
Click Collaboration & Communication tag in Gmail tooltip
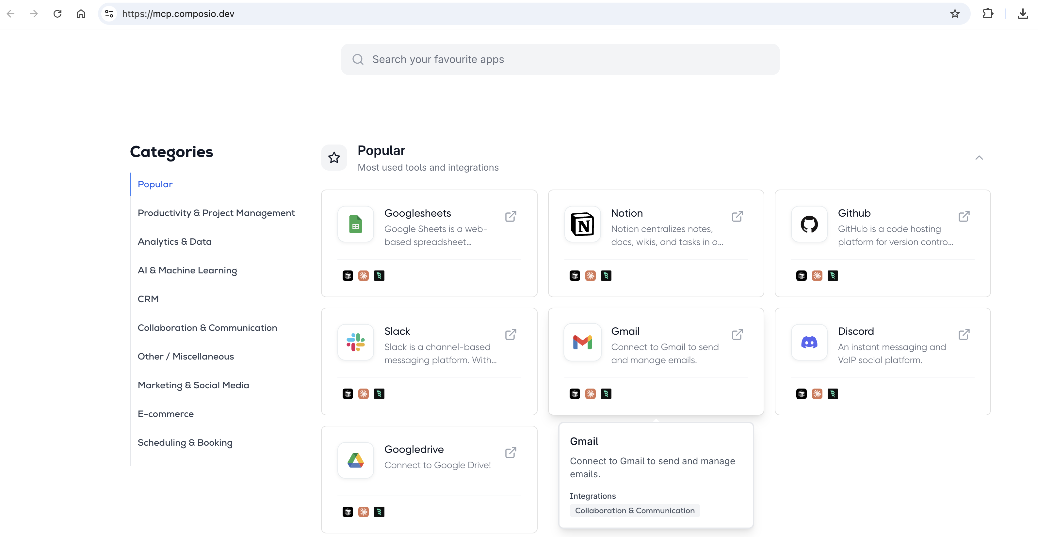[635, 511]
